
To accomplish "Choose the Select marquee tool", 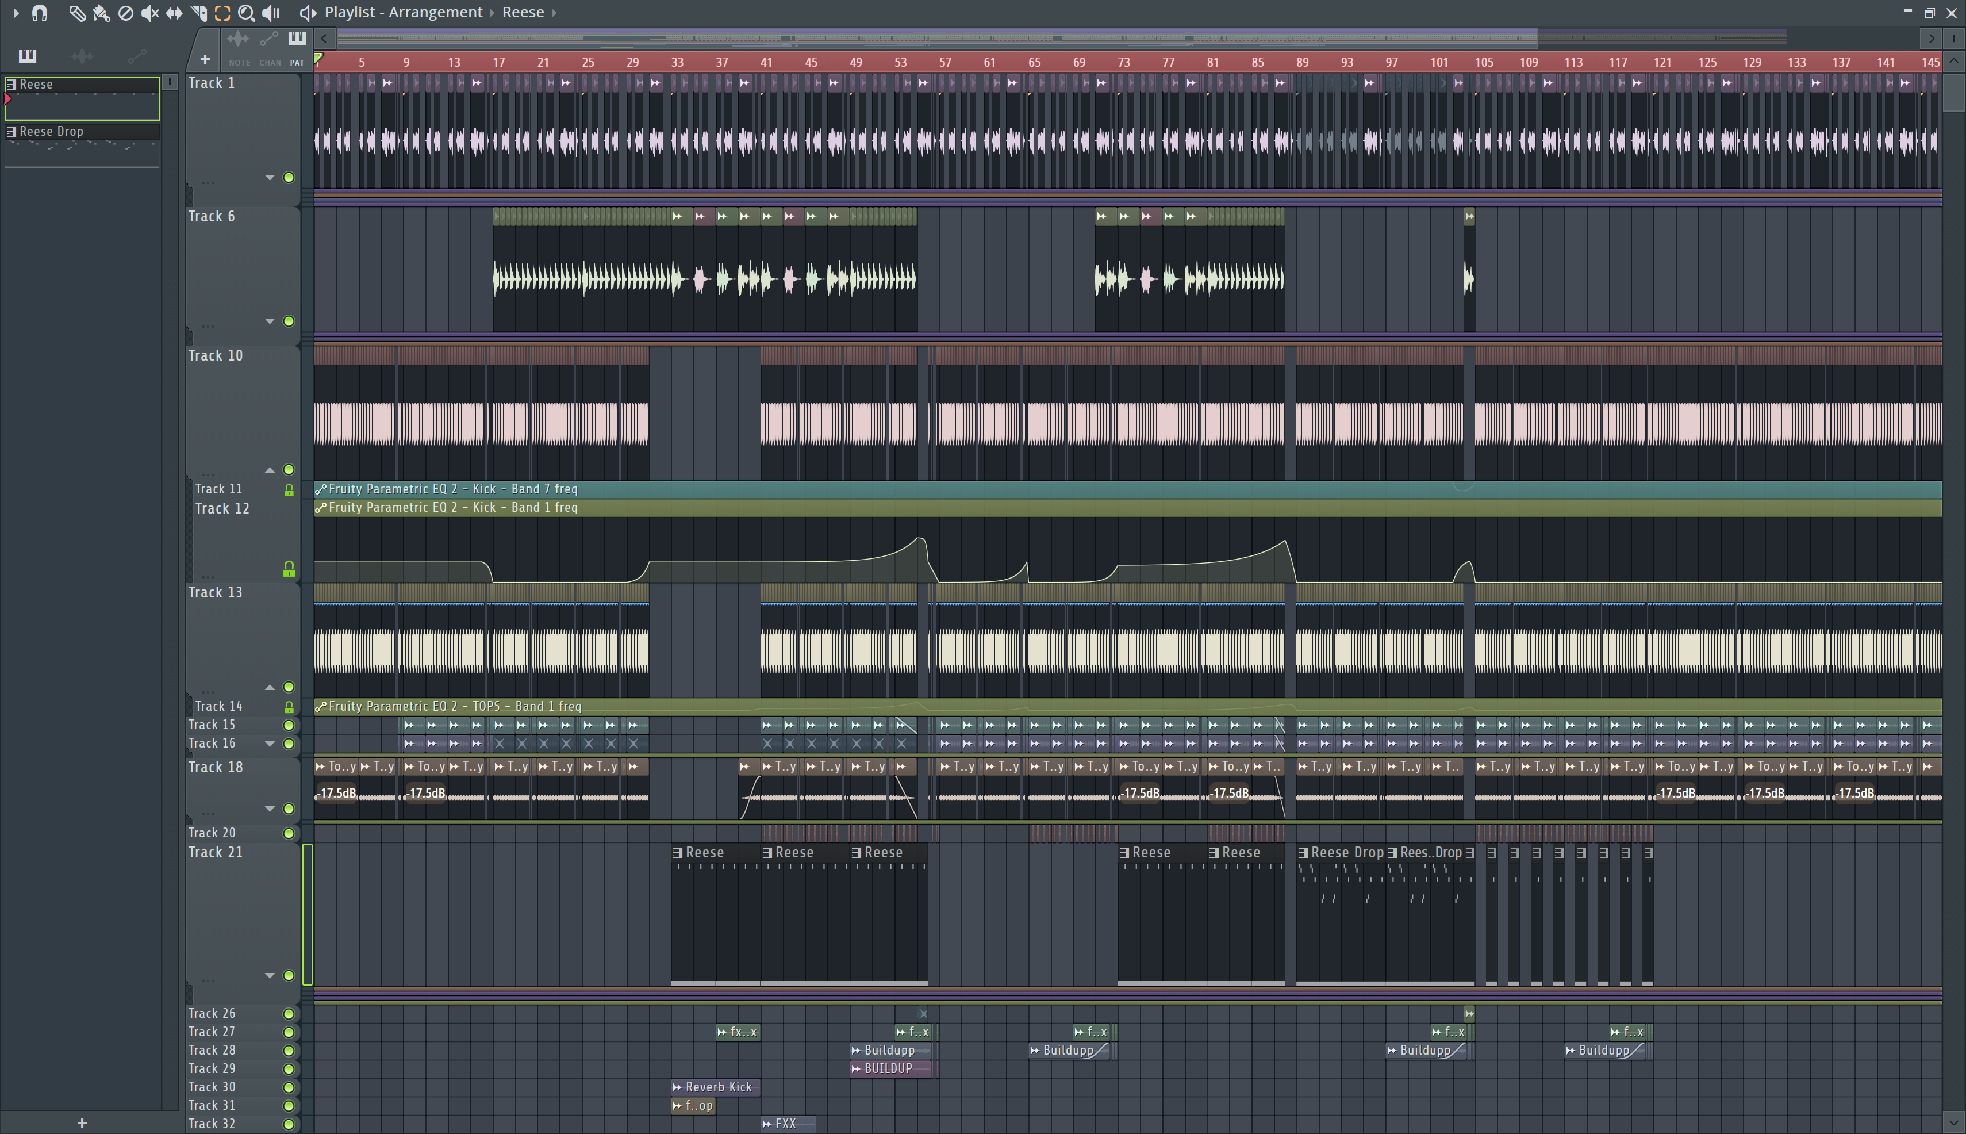I will coord(222,13).
